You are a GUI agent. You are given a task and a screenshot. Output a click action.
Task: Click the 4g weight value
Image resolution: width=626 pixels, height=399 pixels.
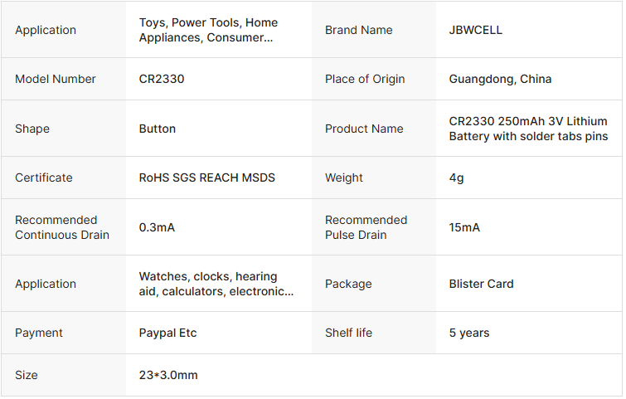[x=457, y=178]
